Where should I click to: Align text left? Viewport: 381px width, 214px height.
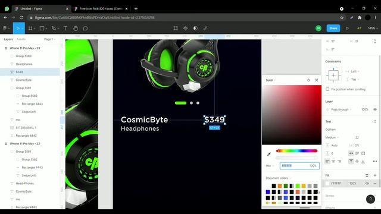point(327,161)
